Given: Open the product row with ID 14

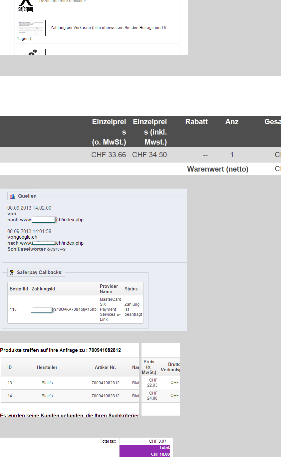Looking at the screenshot, I should [x=70, y=396].
